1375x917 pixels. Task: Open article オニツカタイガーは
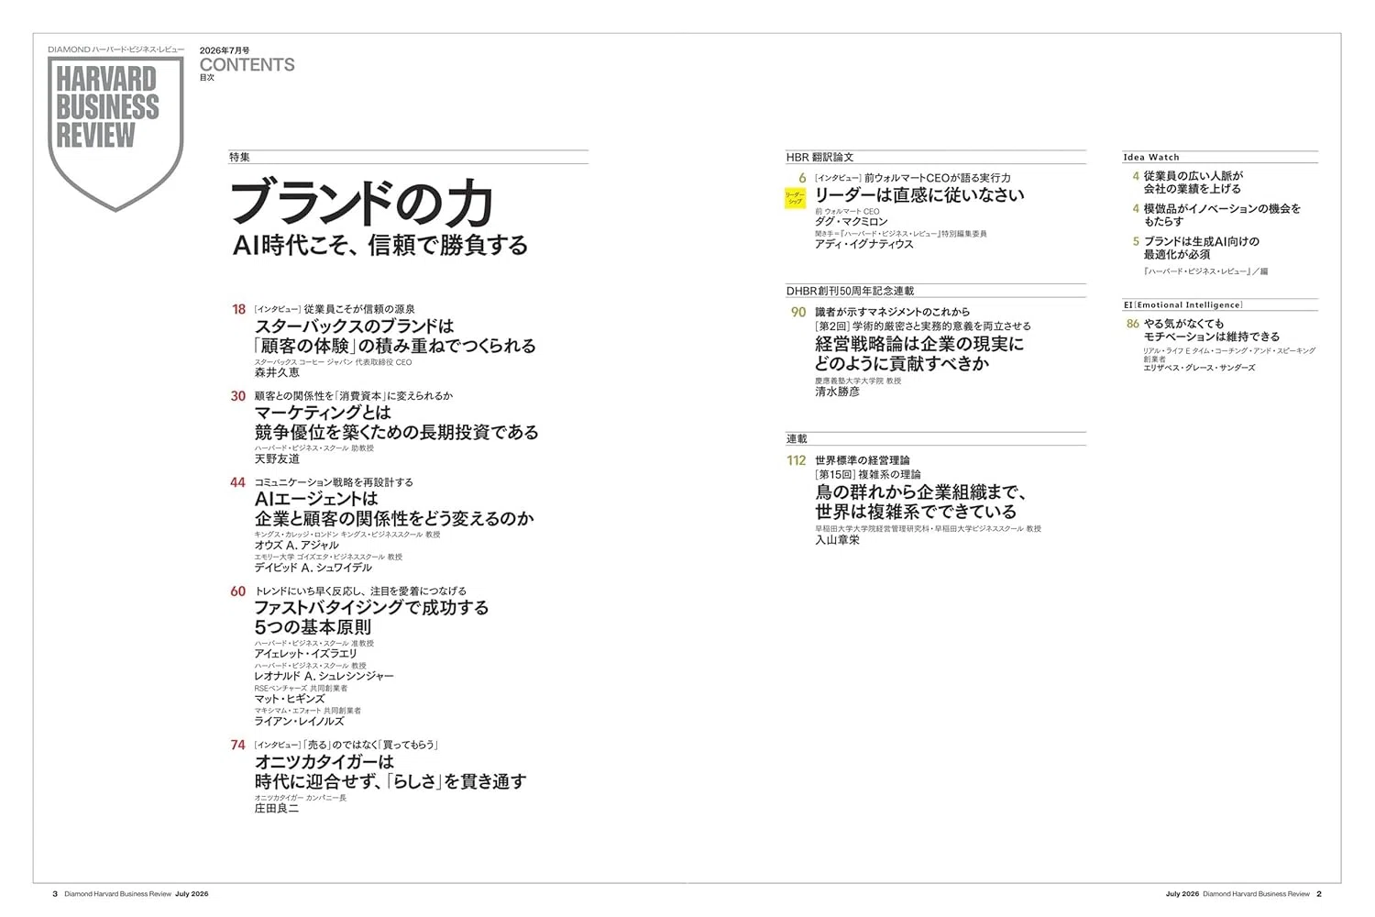click(324, 762)
